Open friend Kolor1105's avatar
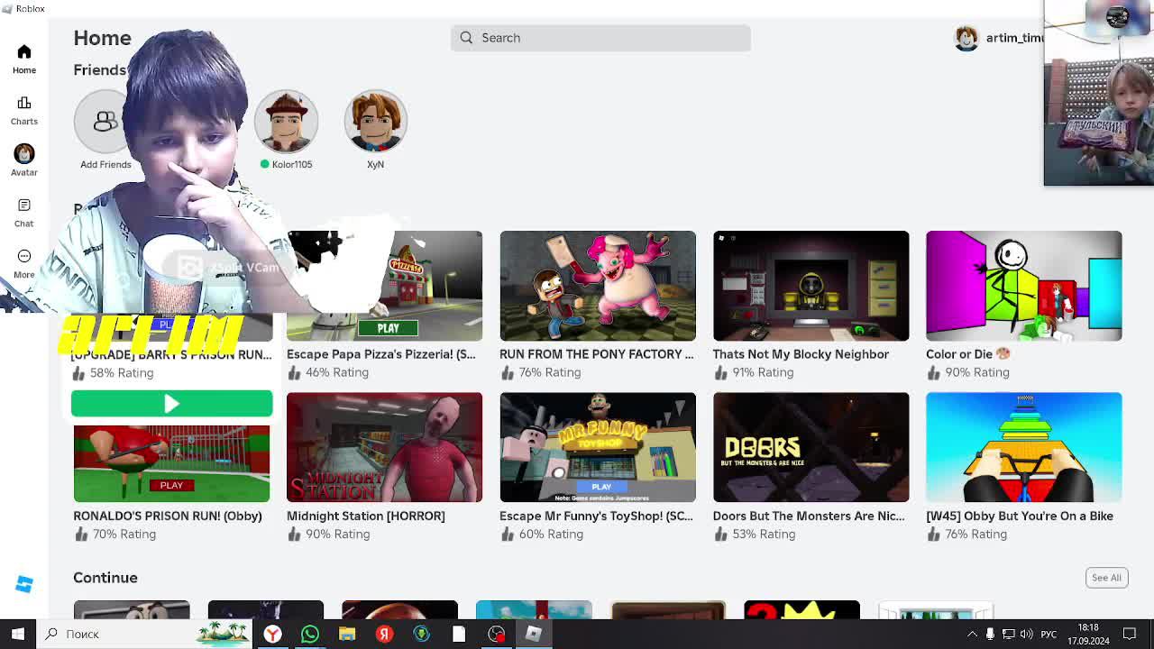 click(286, 122)
